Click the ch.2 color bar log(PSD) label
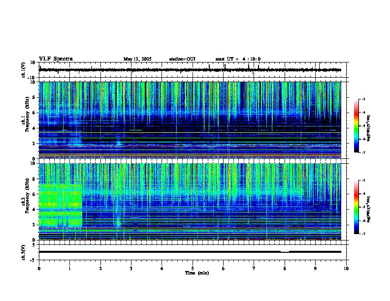This screenshot has height=301, width=390. click(x=368, y=209)
